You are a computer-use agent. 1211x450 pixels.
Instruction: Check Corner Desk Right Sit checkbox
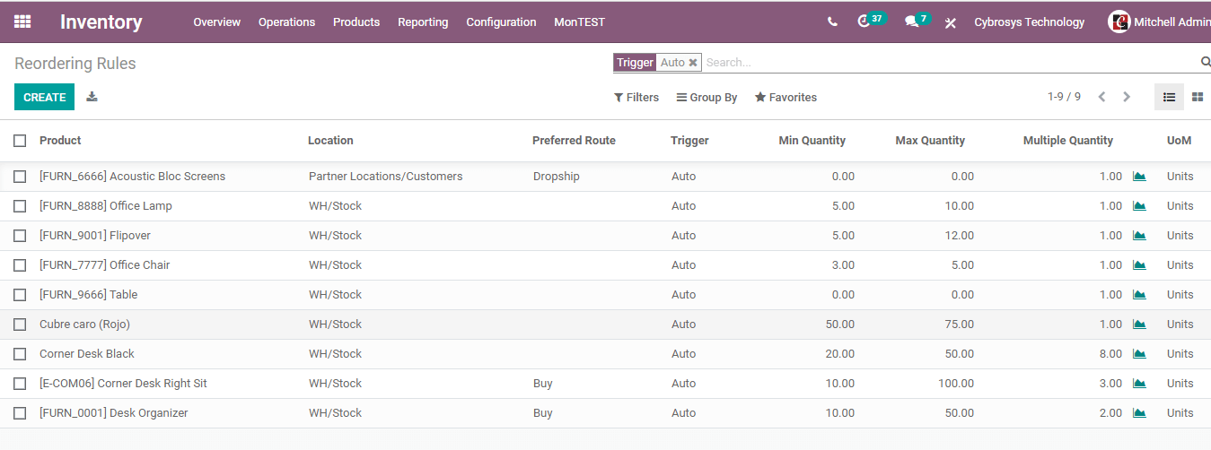20,384
